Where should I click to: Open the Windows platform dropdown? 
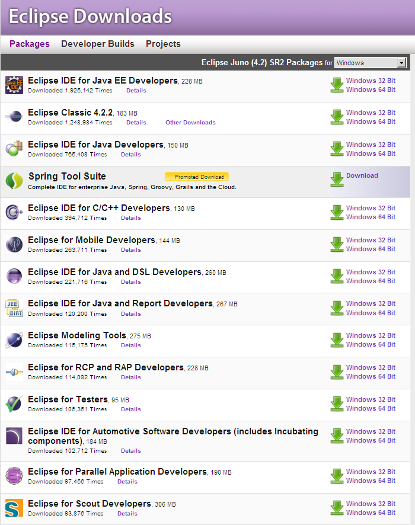pos(371,63)
